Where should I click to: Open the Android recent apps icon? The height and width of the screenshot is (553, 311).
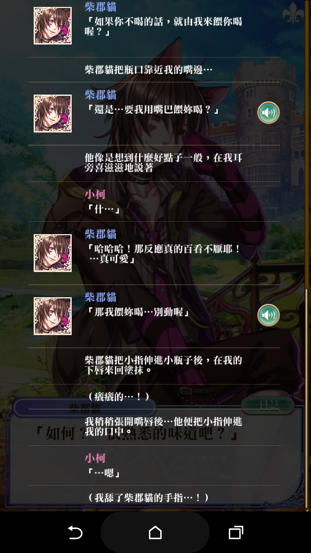[x=235, y=532]
